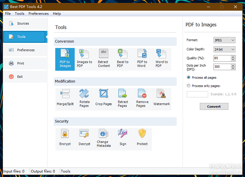Click the DPI input field
Image resolution: width=245 pixels, height=177 pixels.
(x=222, y=67)
